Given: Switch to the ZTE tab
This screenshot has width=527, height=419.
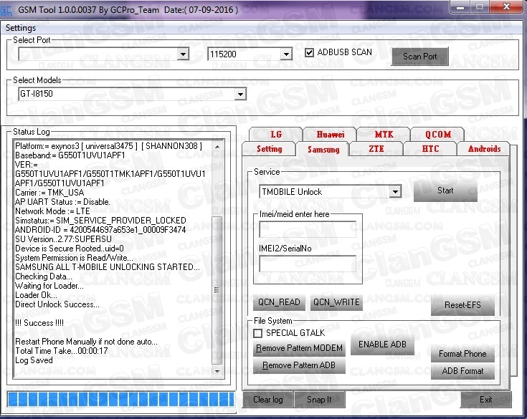Looking at the screenshot, I should click(x=376, y=149).
